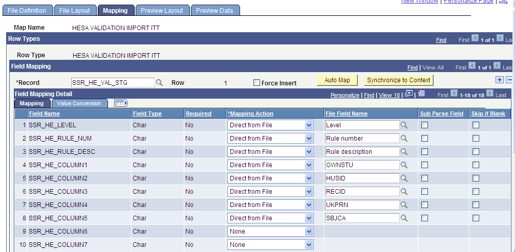
Task: Click Find link in Row Types header
Action: tap(441, 40)
